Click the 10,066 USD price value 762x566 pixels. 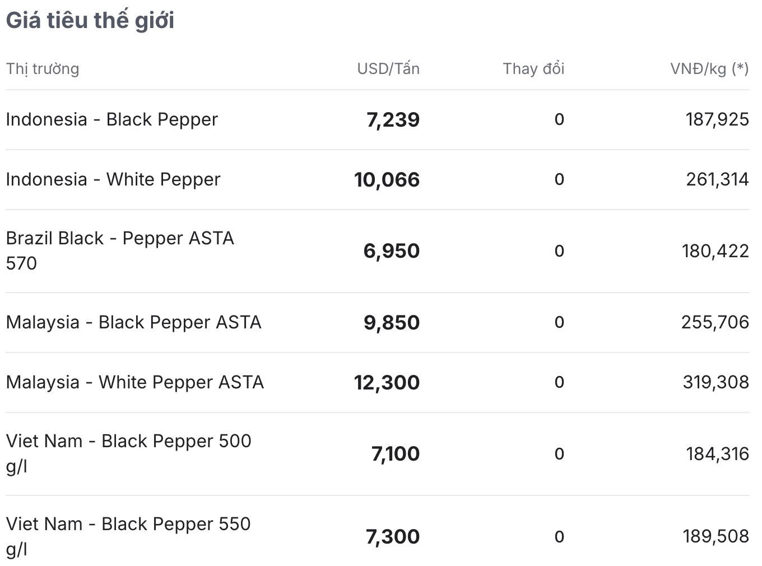387,179
